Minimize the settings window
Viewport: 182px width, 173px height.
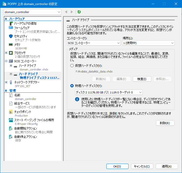[x=153, y=4]
